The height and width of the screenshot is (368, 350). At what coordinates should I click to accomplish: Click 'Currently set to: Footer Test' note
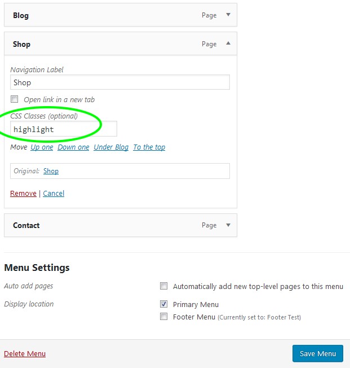click(x=259, y=317)
